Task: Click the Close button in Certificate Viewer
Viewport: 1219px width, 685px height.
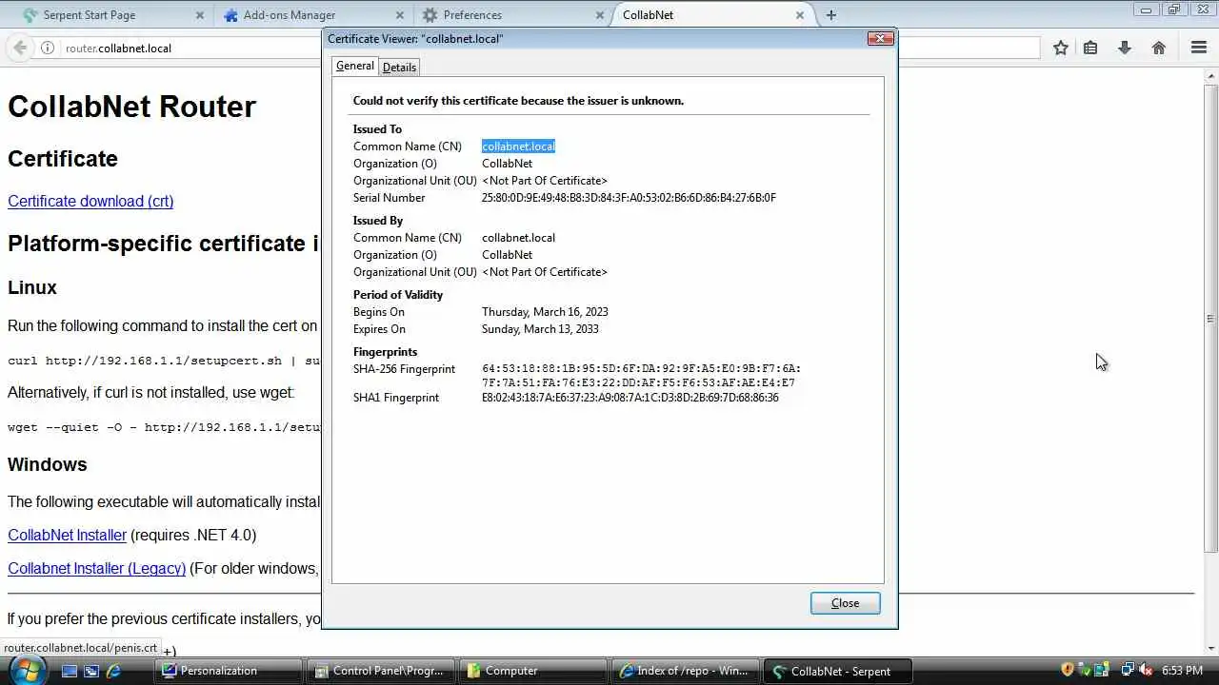Action: click(x=845, y=603)
